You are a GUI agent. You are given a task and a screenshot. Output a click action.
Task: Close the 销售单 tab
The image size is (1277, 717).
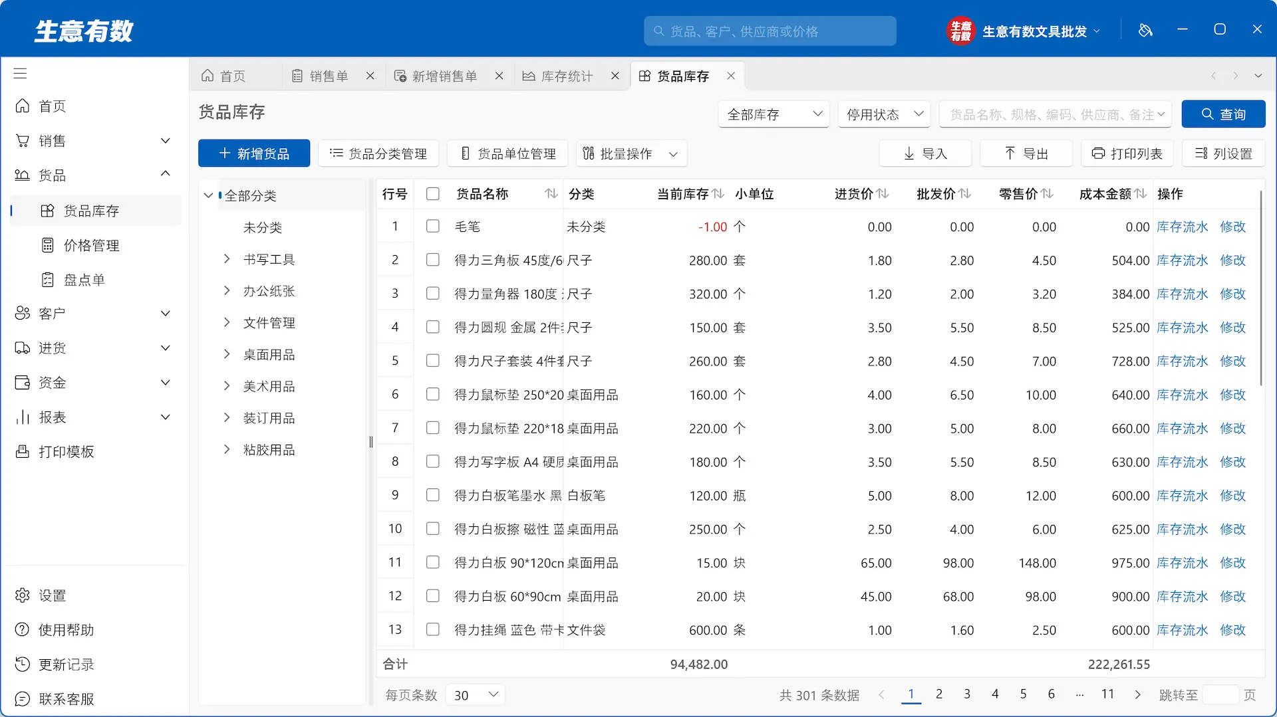pyautogui.click(x=370, y=76)
